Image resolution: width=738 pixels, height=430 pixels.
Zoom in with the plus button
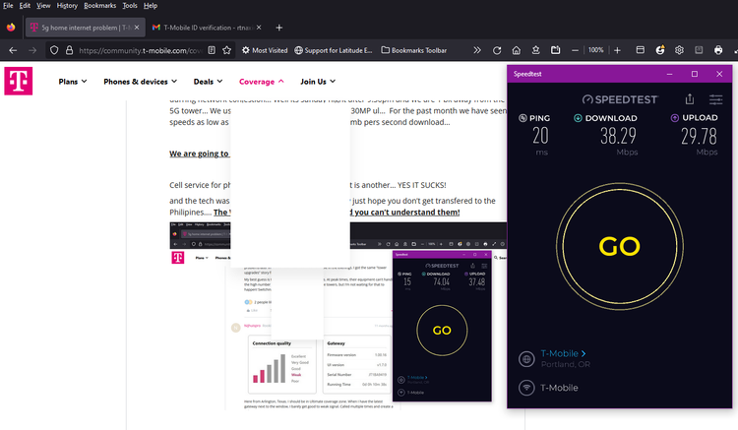click(617, 50)
